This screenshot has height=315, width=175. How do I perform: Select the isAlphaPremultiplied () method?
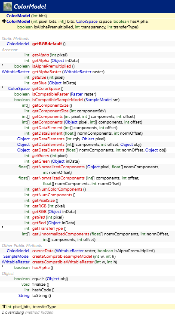click(53, 66)
